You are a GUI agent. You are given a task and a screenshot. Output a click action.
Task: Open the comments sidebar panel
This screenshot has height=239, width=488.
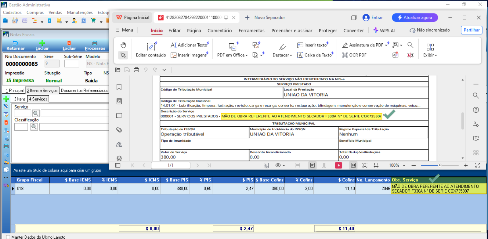coord(119,116)
